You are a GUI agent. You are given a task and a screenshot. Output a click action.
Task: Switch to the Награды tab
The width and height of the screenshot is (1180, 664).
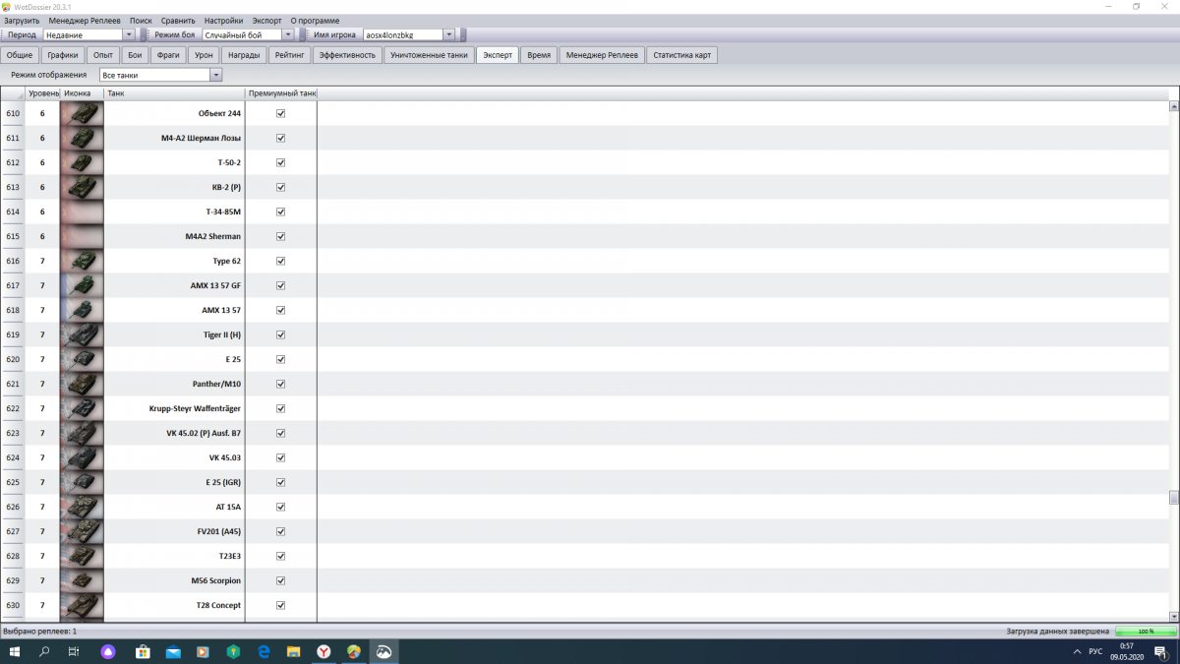244,55
